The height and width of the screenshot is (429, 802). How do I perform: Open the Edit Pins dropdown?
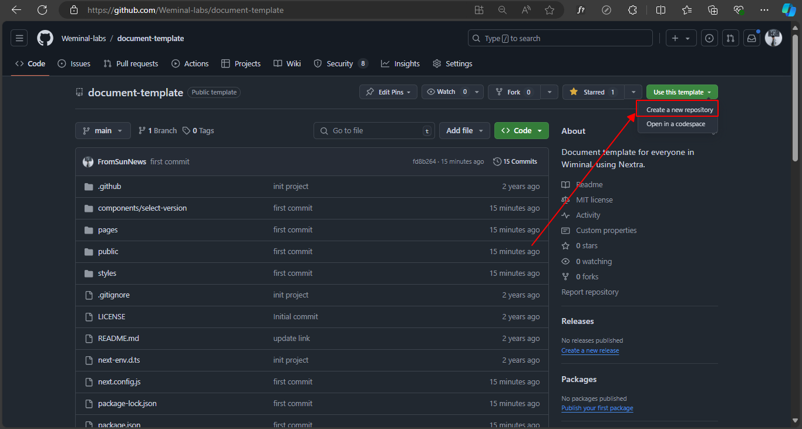[388, 92]
